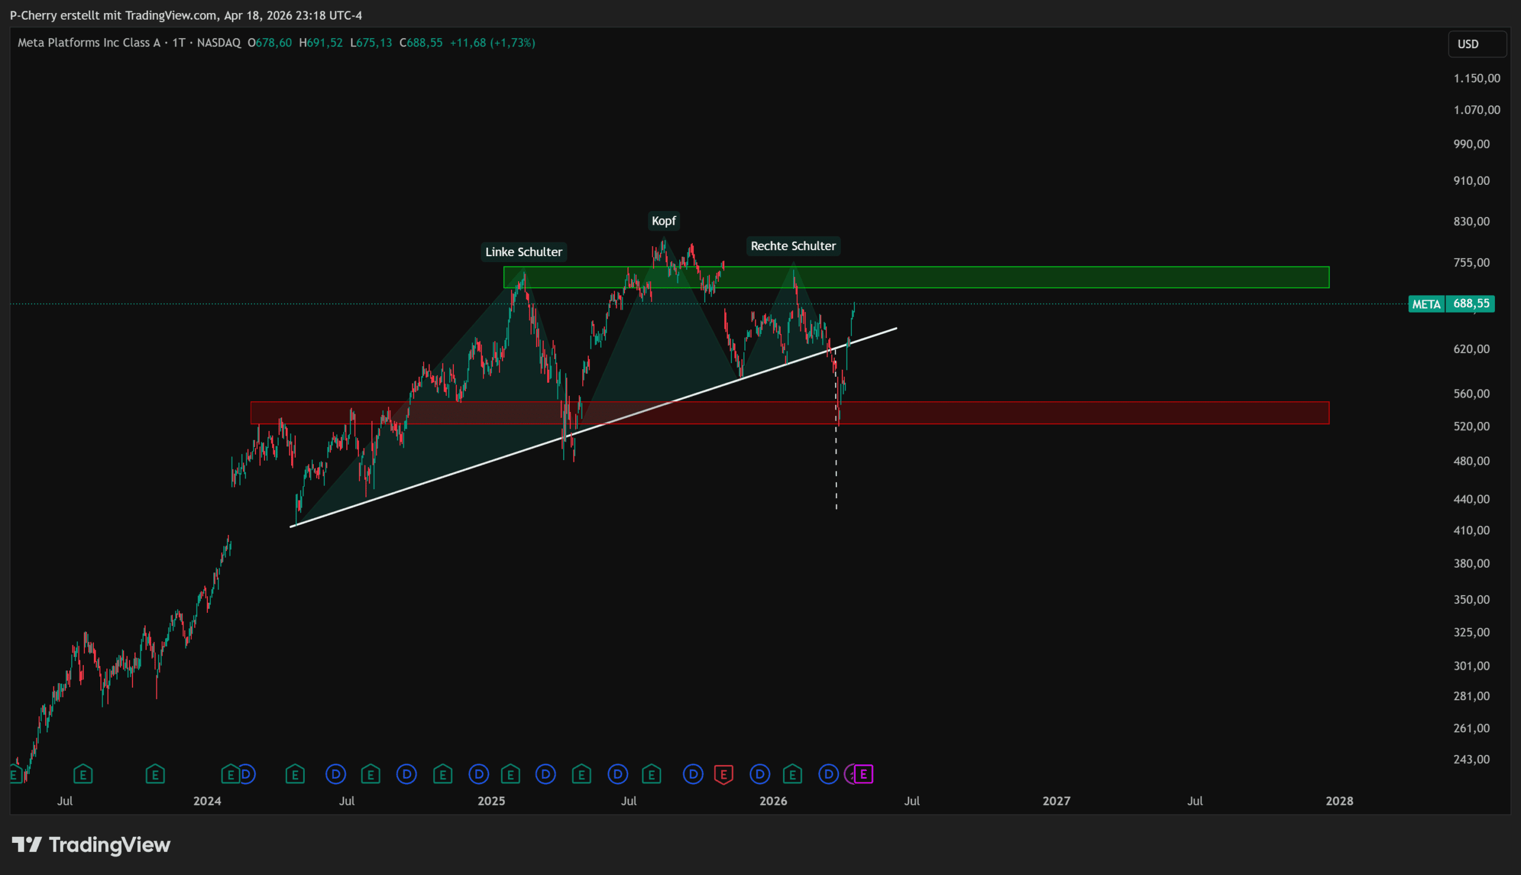Click the 2025 label on the time axis
1521x875 pixels.
(491, 801)
